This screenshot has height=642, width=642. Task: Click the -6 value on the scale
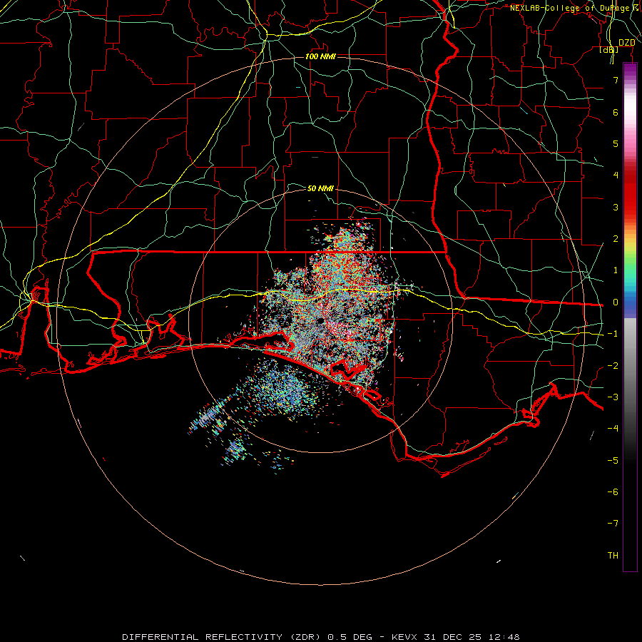click(613, 492)
